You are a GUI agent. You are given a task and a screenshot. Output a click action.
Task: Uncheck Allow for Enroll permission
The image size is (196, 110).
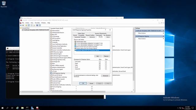[100, 67]
